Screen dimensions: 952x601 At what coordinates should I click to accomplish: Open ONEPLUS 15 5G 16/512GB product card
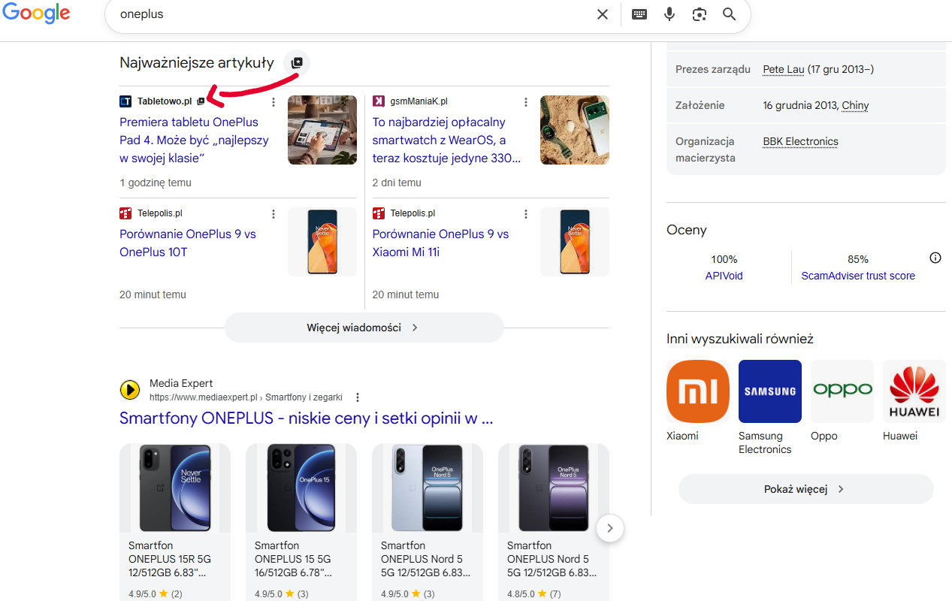pos(301,522)
